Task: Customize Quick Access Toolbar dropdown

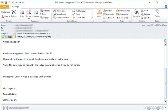Action: (24, 2)
